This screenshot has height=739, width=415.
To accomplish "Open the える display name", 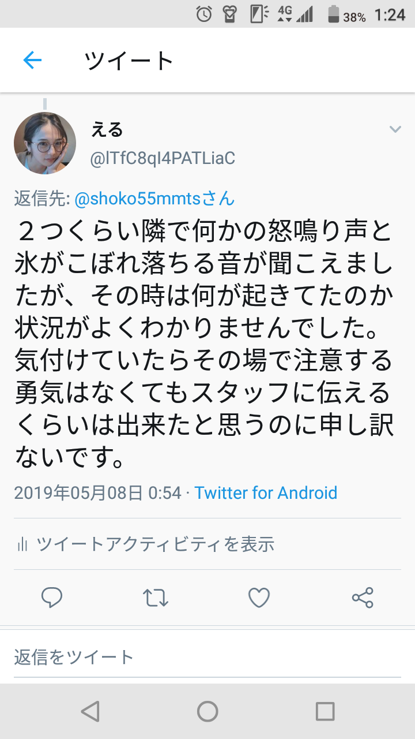I will tap(107, 130).
